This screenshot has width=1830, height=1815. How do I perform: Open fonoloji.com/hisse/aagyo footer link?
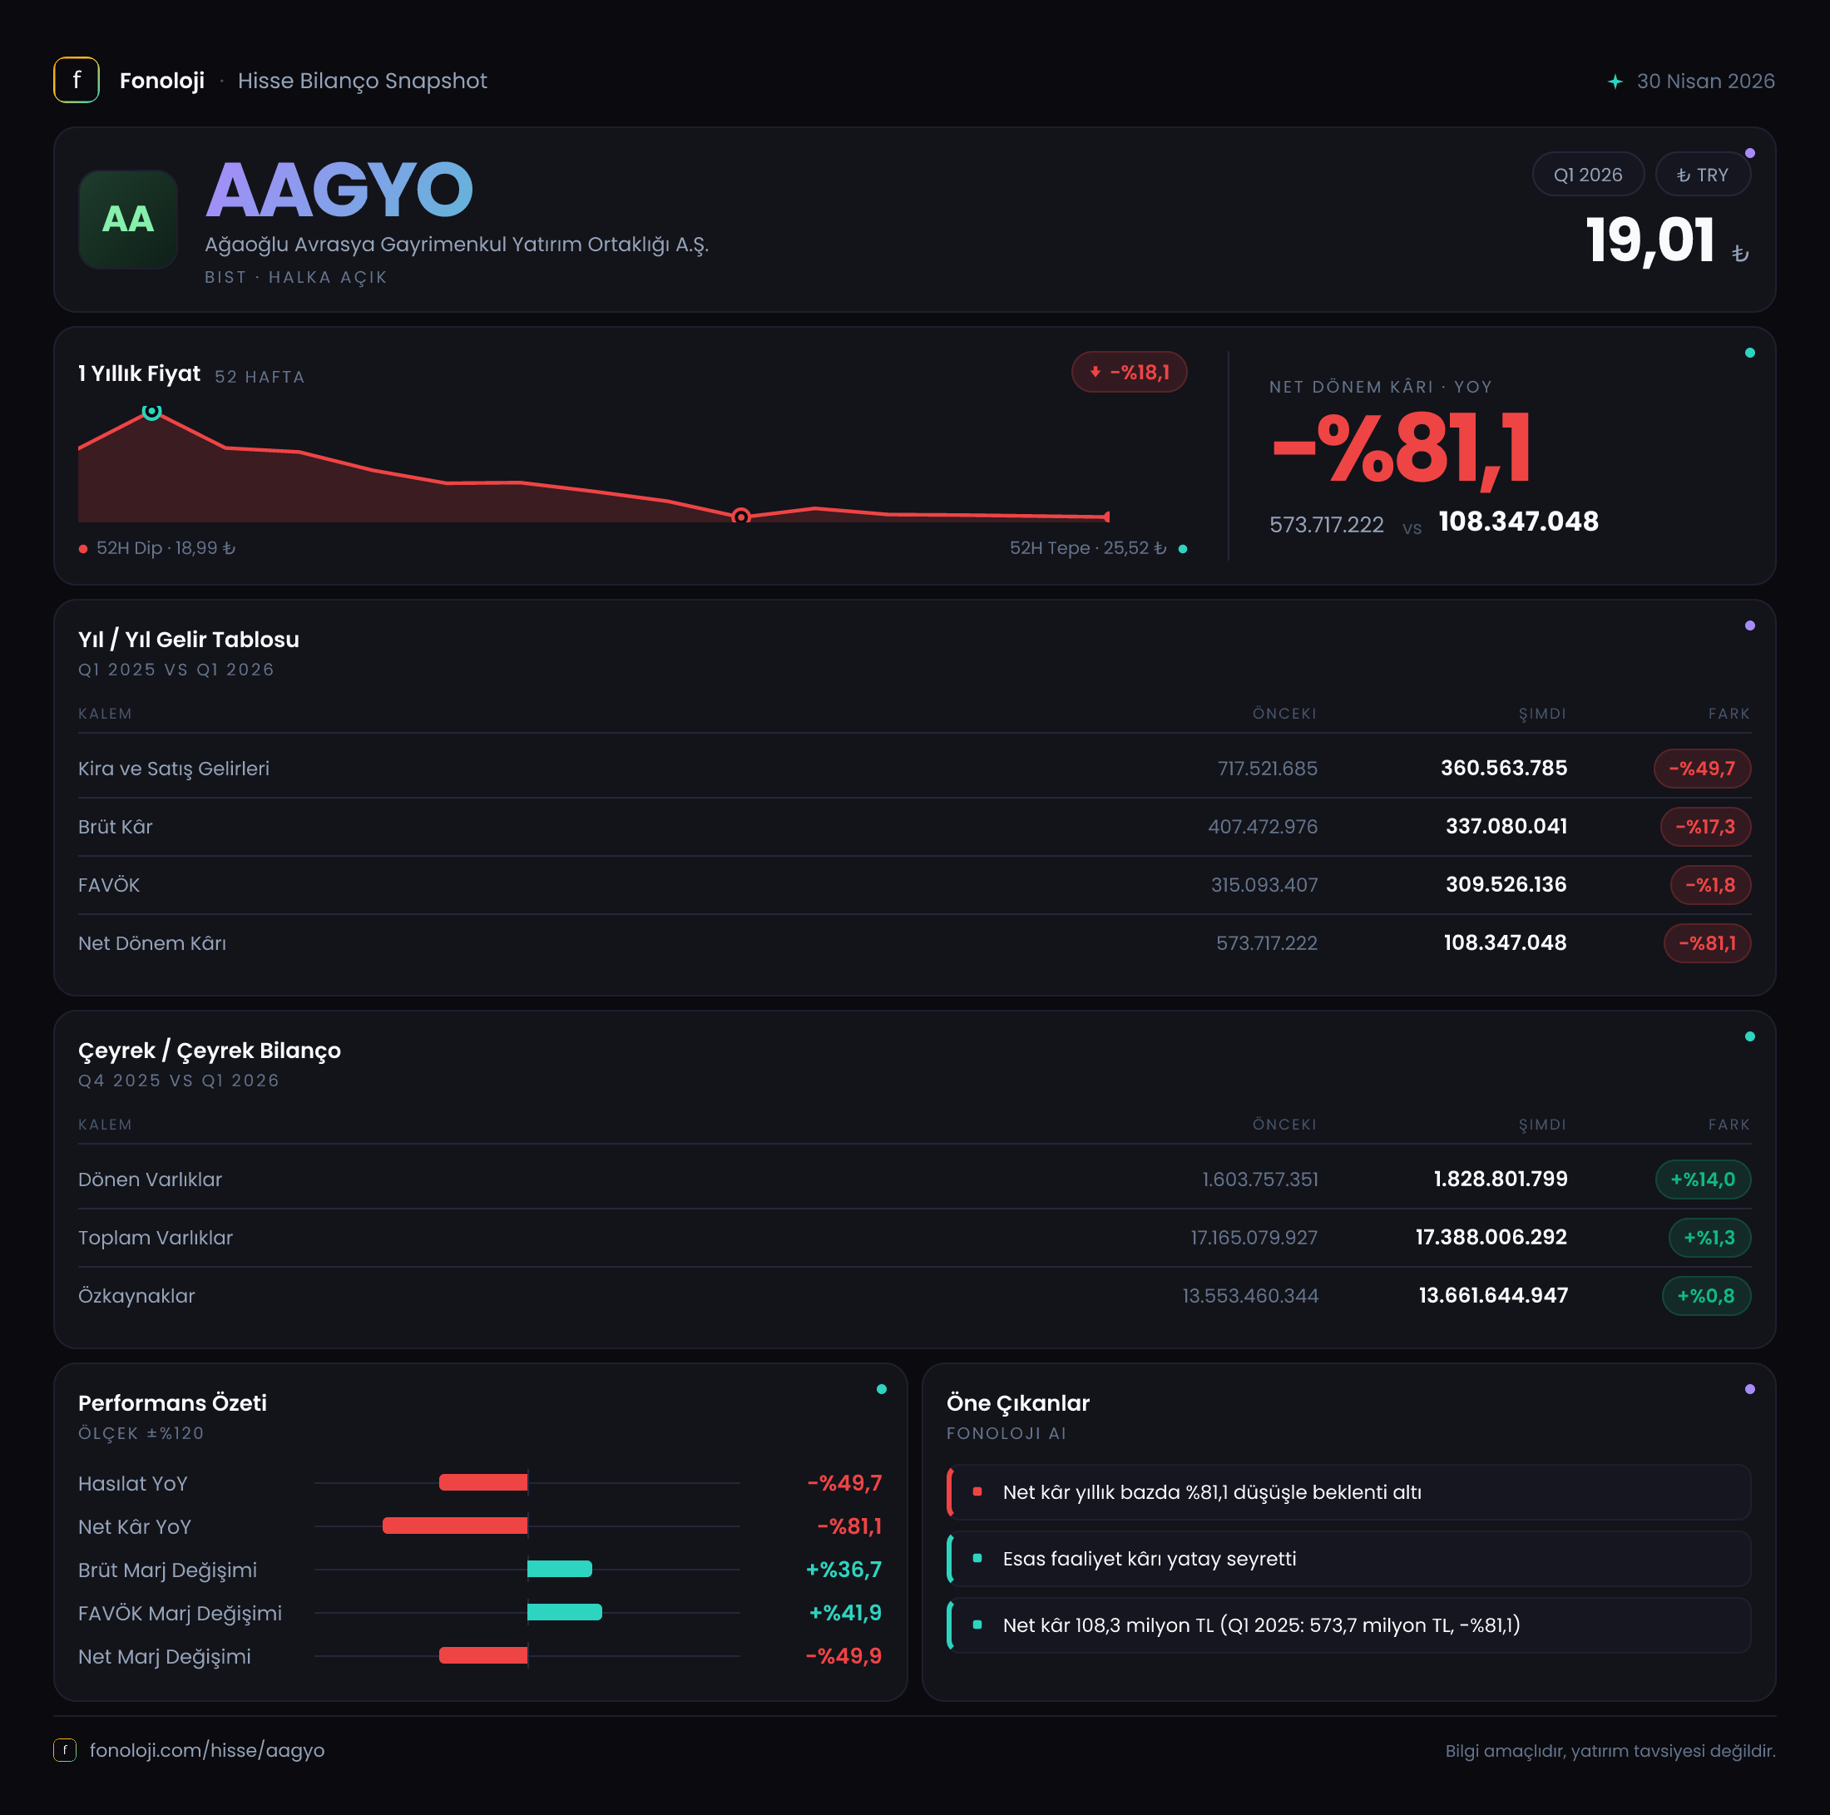pos(206,1749)
